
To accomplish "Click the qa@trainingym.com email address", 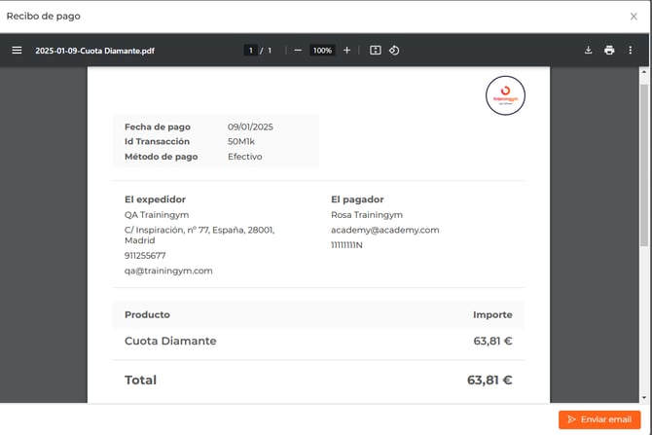I will pyautogui.click(x=168, y=271).
